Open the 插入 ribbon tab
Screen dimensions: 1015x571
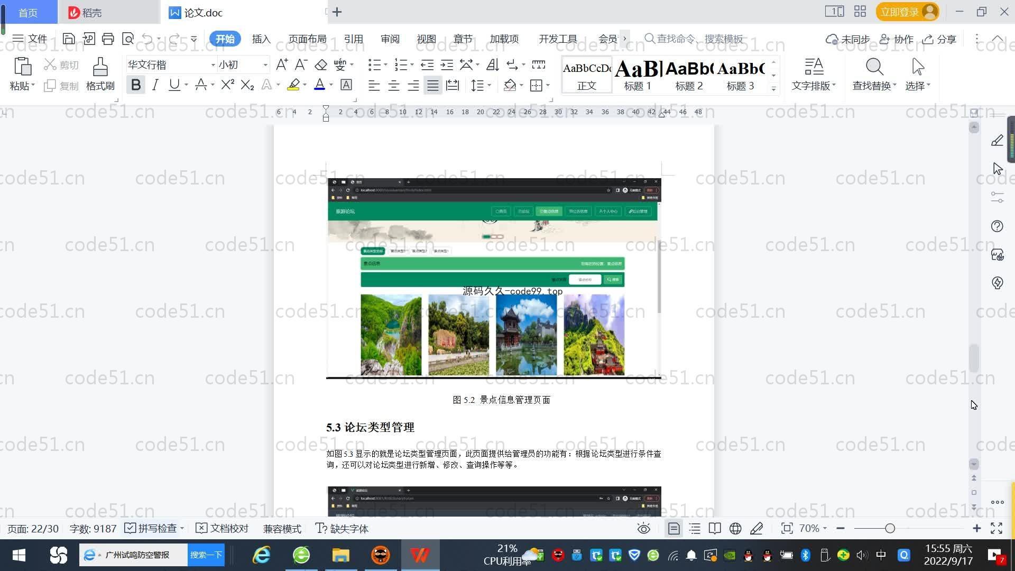[x=261, y=39]
